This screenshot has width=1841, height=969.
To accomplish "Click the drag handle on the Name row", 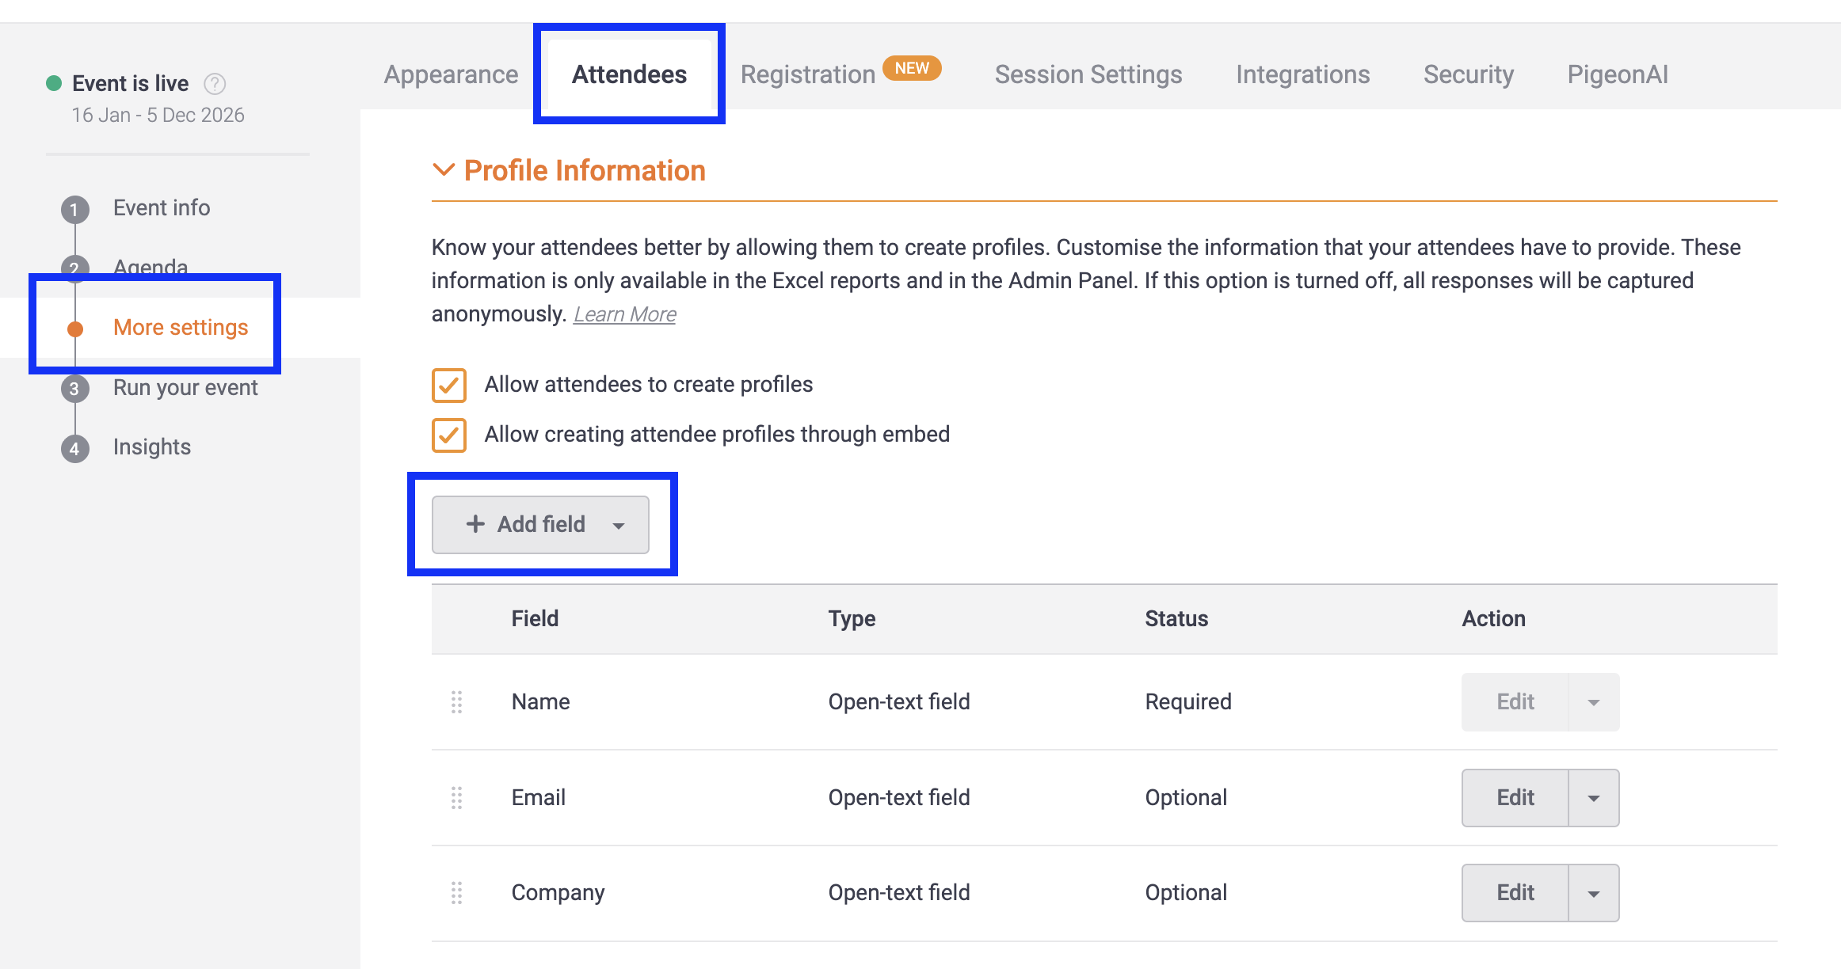I will click(x=457, y=702).
